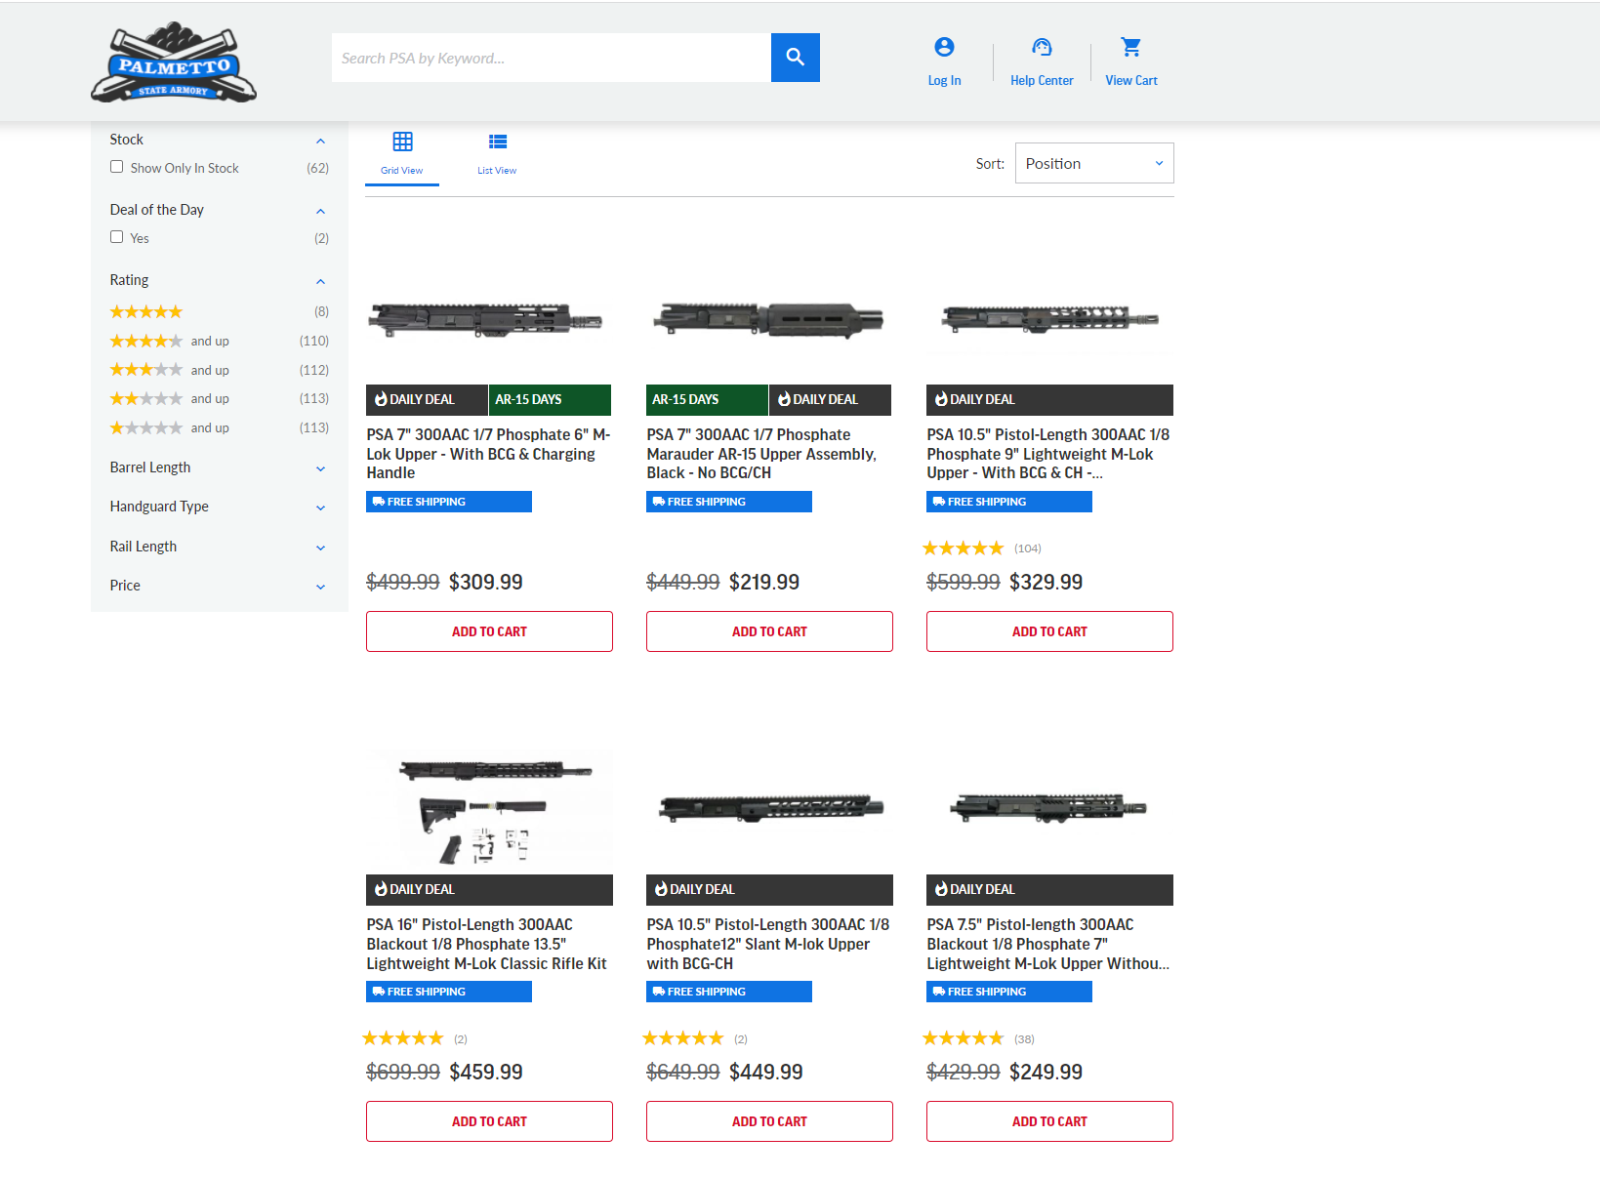Click the $309.99 sale price

486,583
